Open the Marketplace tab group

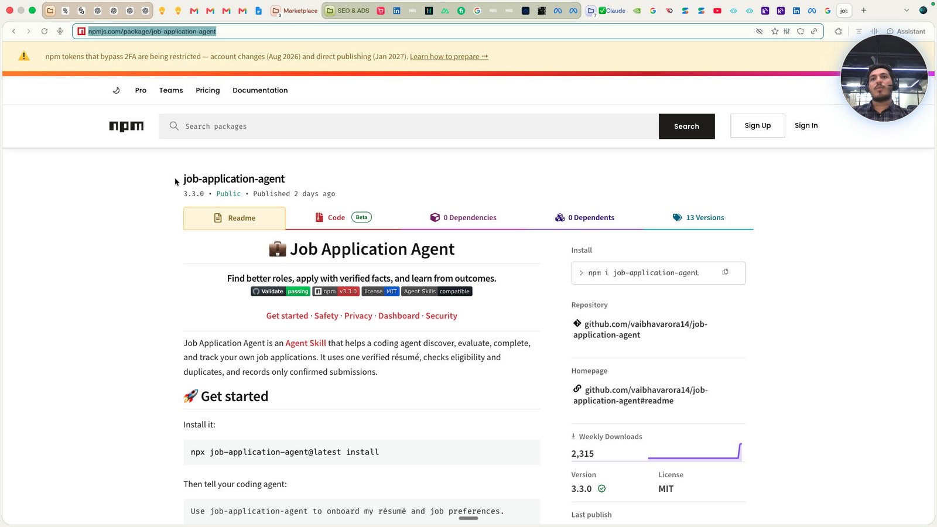(x=295, y=11)
